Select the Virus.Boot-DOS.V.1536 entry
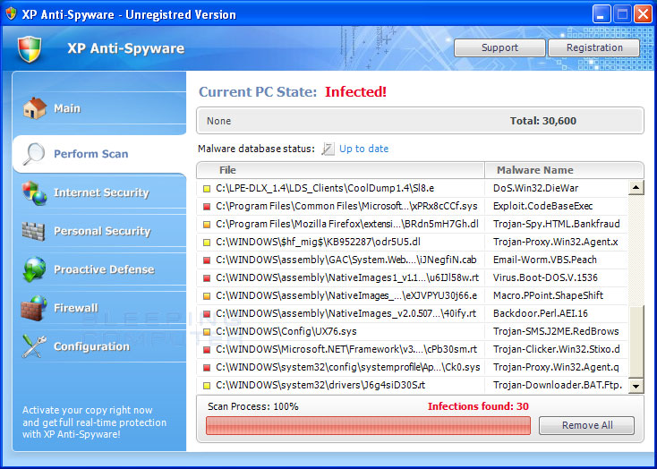 click(x=545, y=278)
